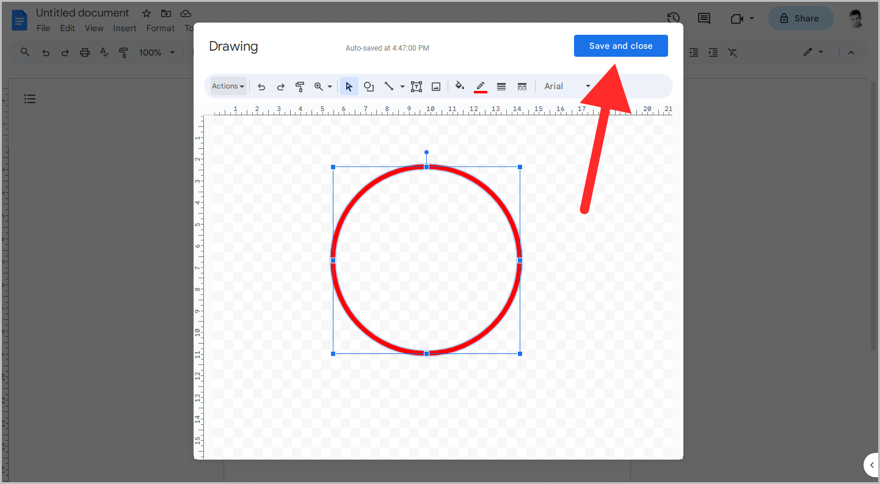Select the Line tool

390,86
